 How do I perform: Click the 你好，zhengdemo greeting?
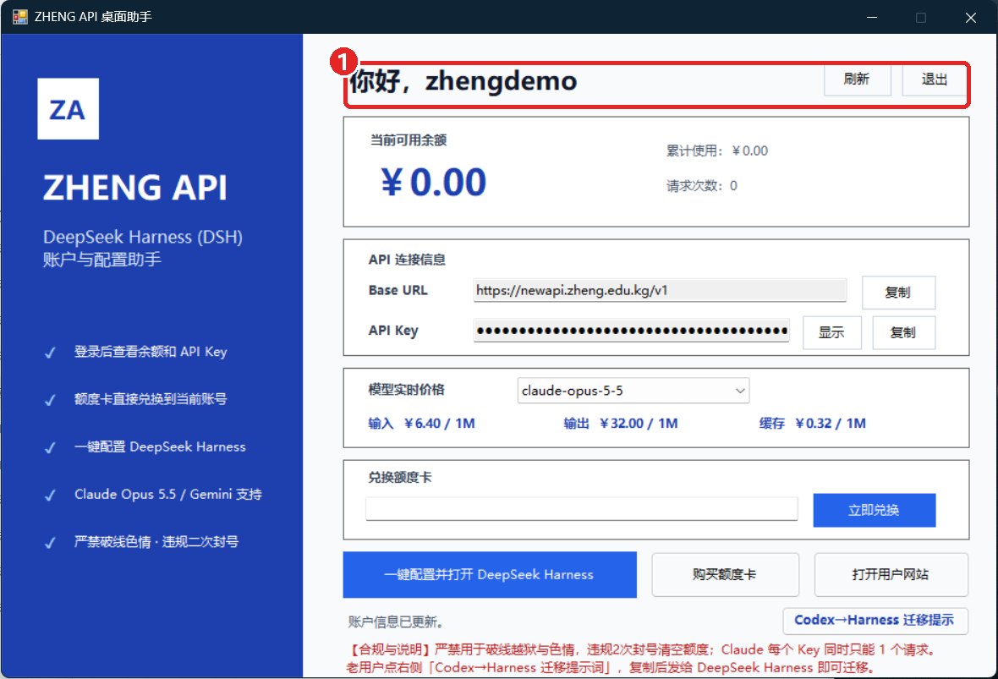(x=463, y=81)
